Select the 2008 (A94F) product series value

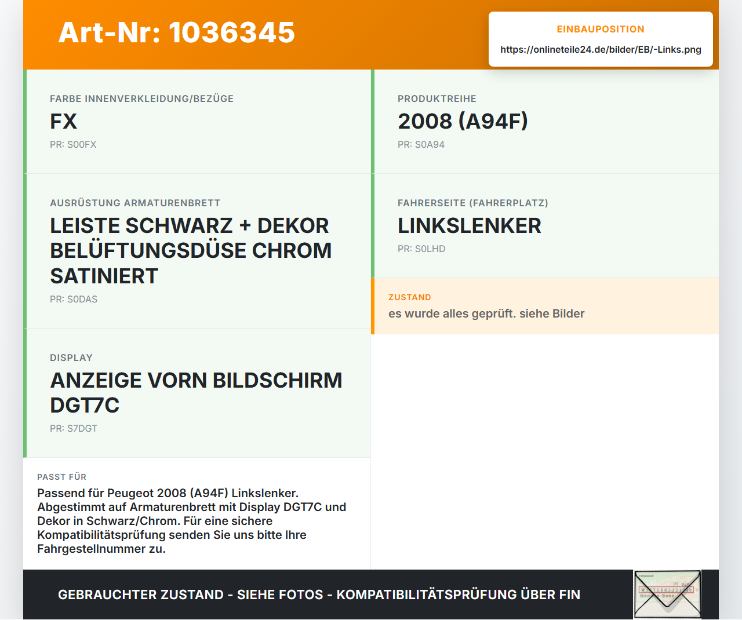[x=463, y=121]
